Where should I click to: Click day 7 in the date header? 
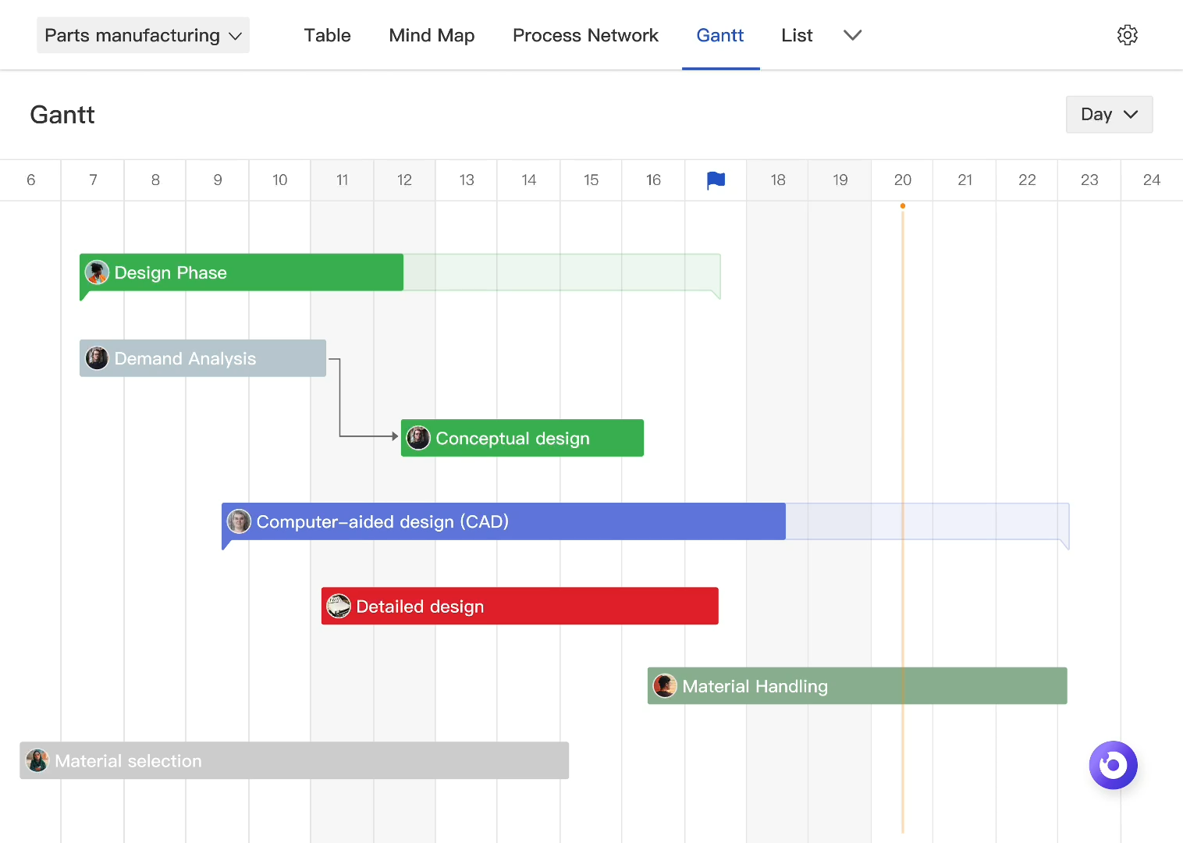tap(93, 180)
